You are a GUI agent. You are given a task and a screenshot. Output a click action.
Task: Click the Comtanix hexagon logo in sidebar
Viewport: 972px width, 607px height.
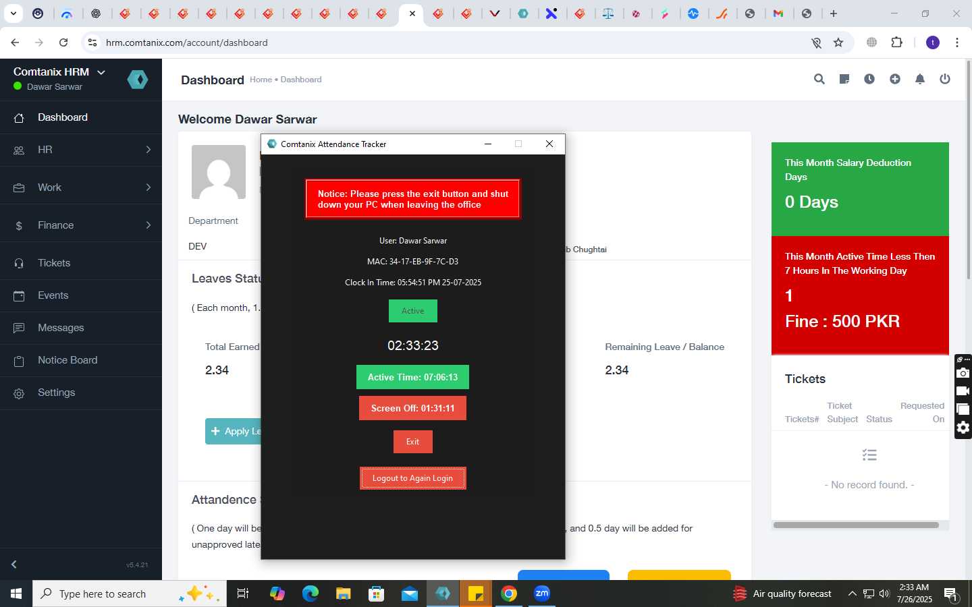[138, 80]
